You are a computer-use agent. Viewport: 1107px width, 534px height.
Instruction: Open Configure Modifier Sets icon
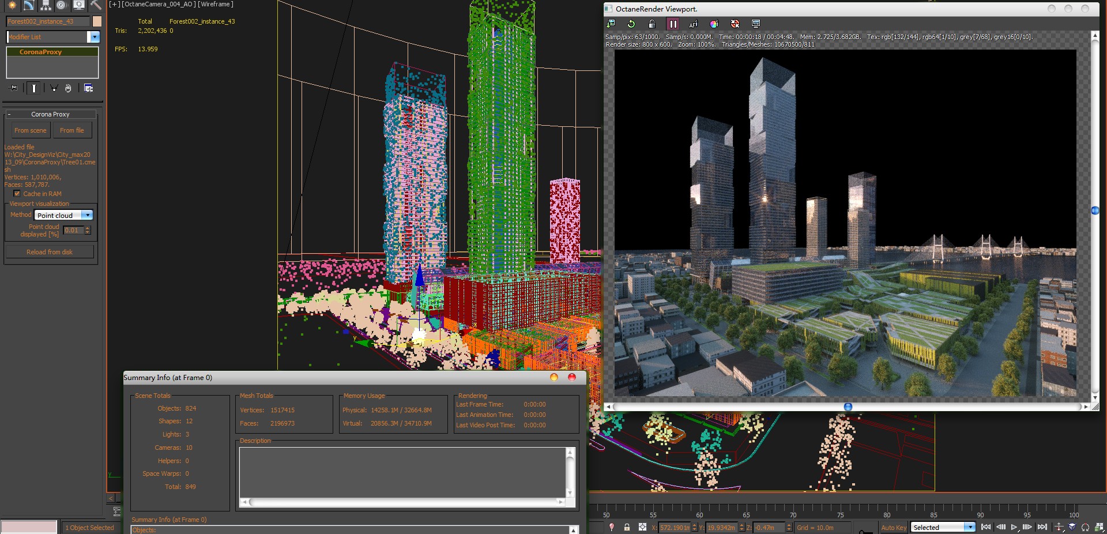(88, 88)
